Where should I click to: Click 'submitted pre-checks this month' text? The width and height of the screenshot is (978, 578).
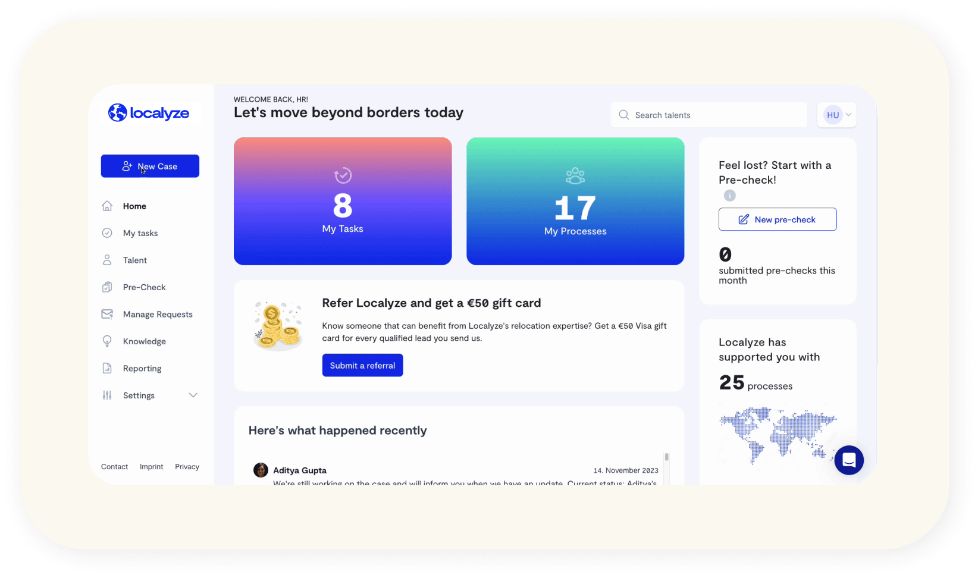[777, 275]
